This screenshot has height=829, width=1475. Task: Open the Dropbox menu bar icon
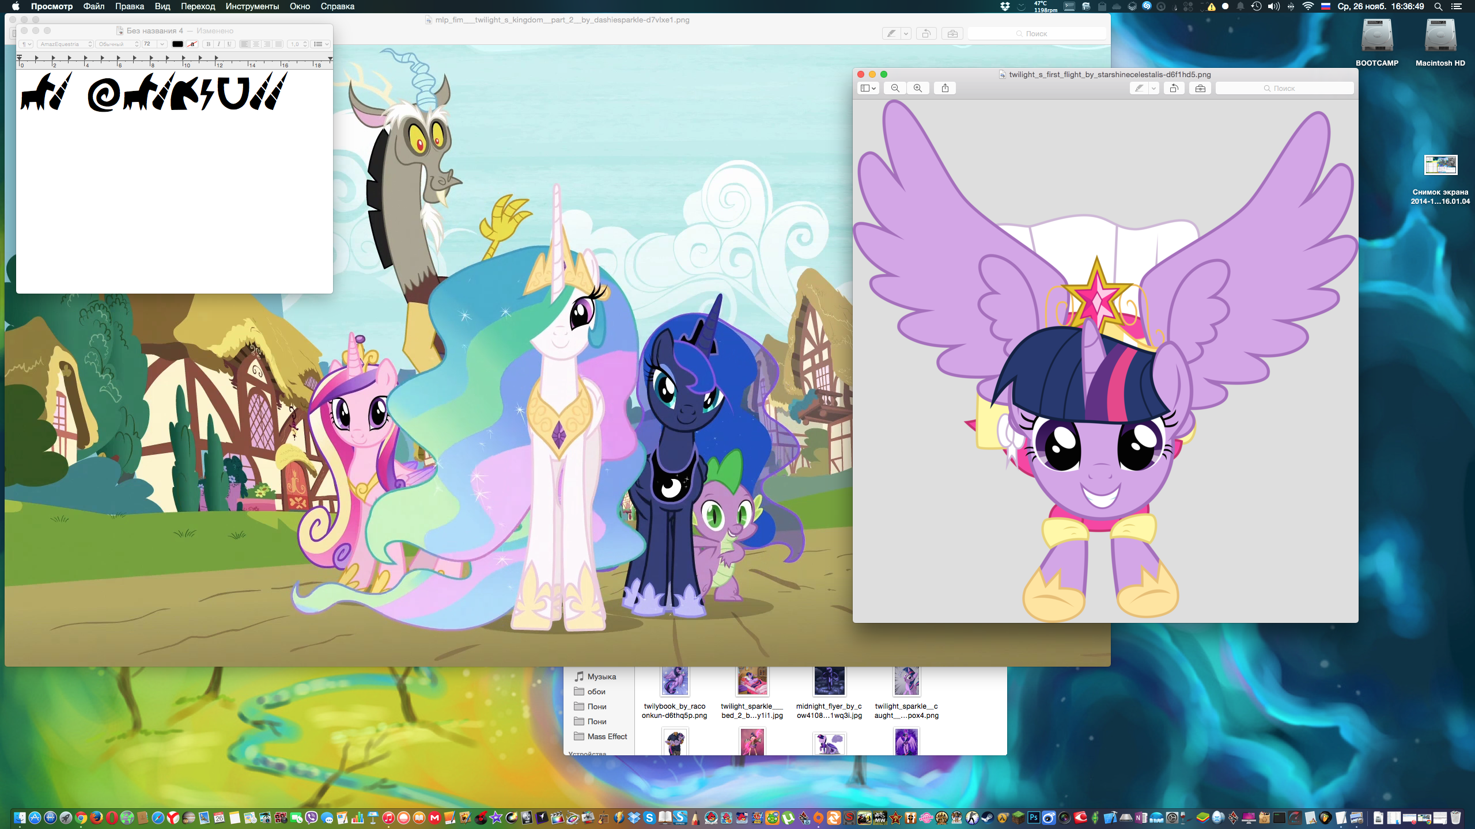(x=1005, y=6)
